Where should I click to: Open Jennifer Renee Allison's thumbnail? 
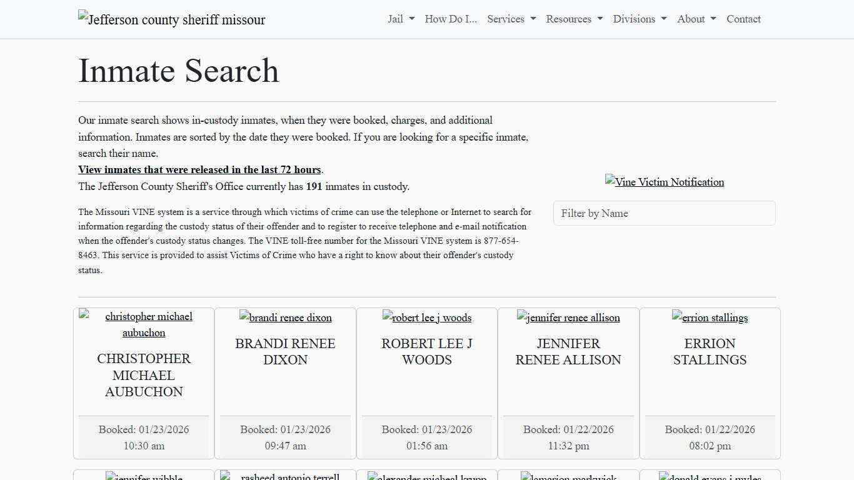click(x=568, y=317)
